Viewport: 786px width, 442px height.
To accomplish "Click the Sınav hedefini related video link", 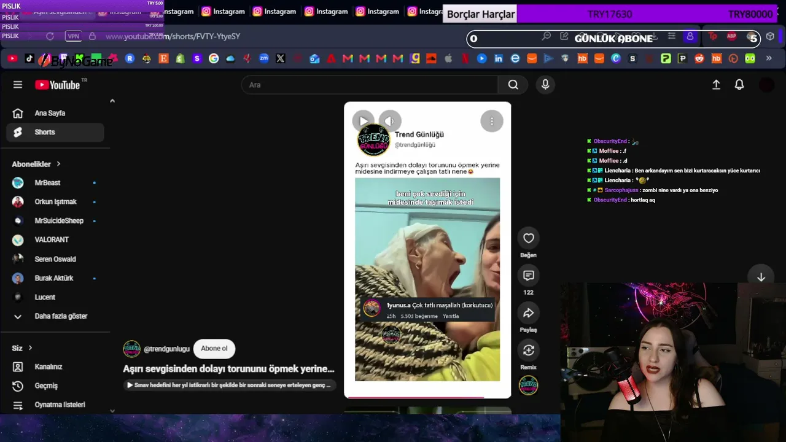I will (228, 385).
